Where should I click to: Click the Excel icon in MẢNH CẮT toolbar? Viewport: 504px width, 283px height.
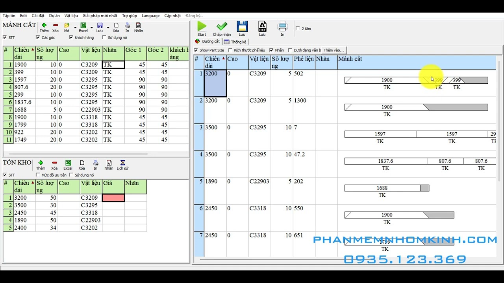83,25
